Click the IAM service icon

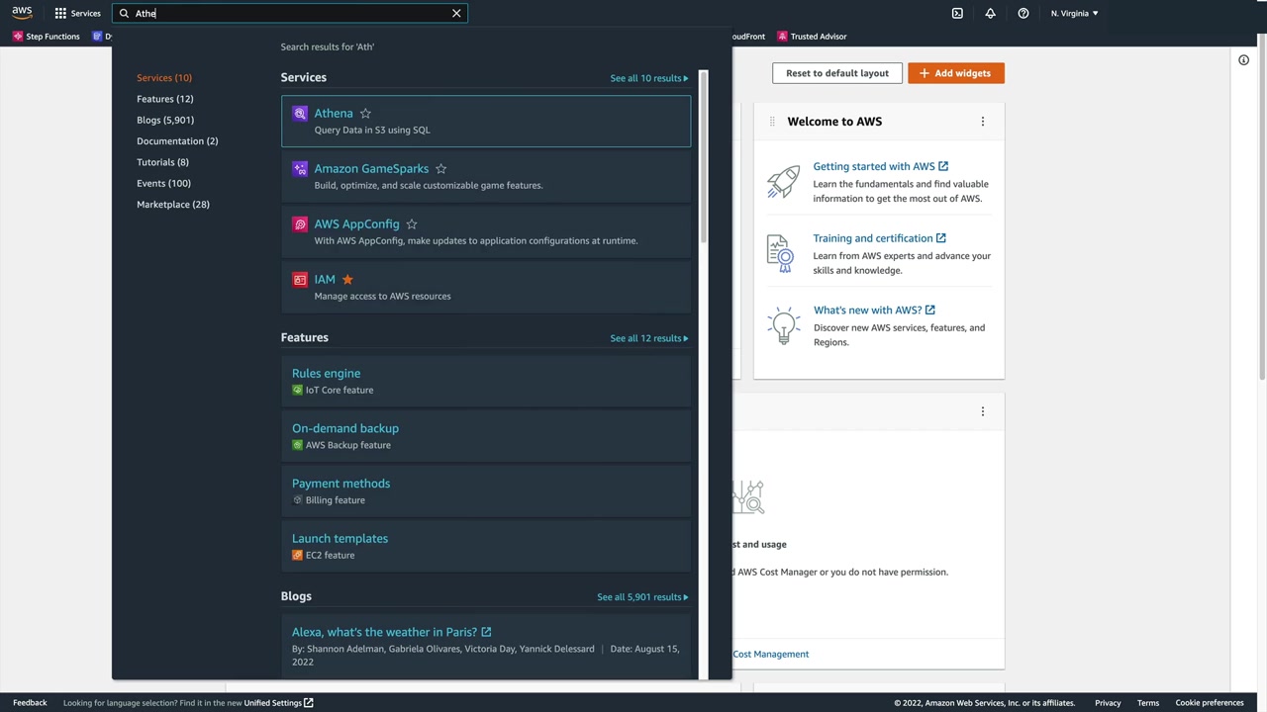300,280
